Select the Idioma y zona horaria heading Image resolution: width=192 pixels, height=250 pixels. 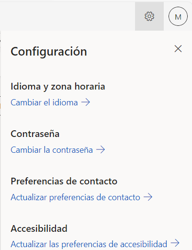[58, 87]
